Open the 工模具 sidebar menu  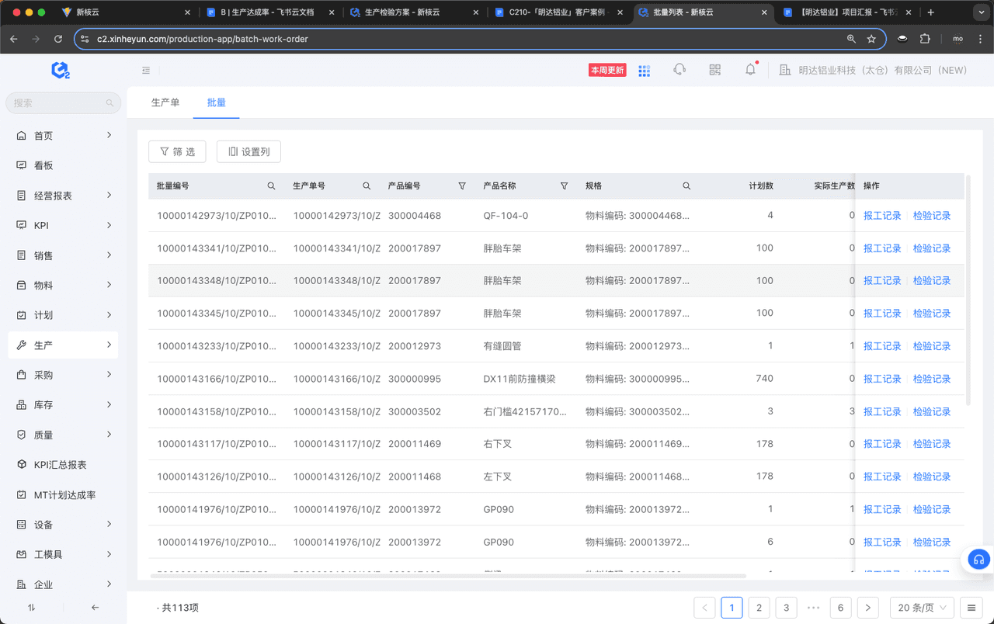tap(63, 554)
